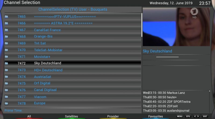Click the bouquet list scrollbar
This screenshot has height=119, width=215.
142,25
